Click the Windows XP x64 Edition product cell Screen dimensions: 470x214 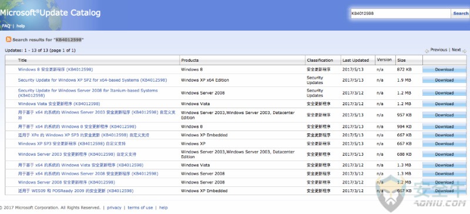coord(205,80)
